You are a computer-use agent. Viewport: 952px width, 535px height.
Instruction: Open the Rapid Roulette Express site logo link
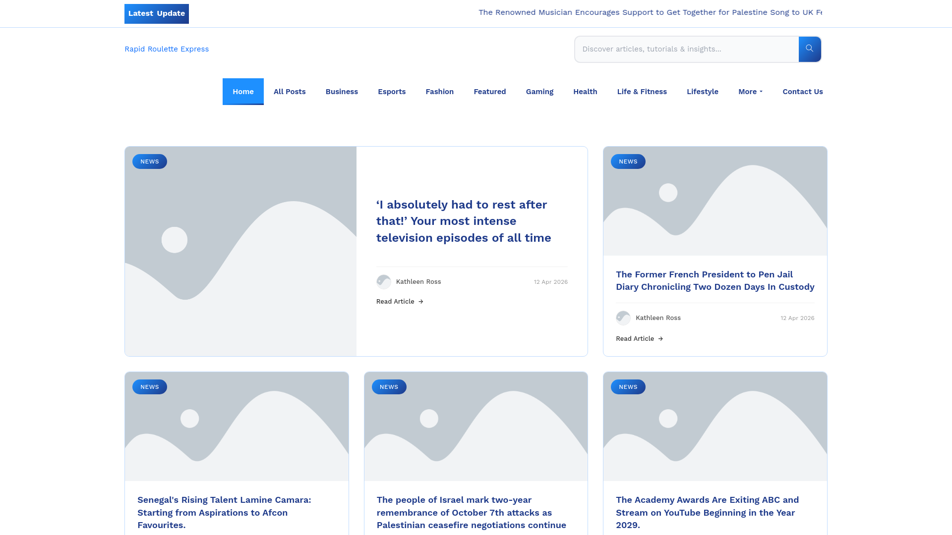click(x=167, y=49)
